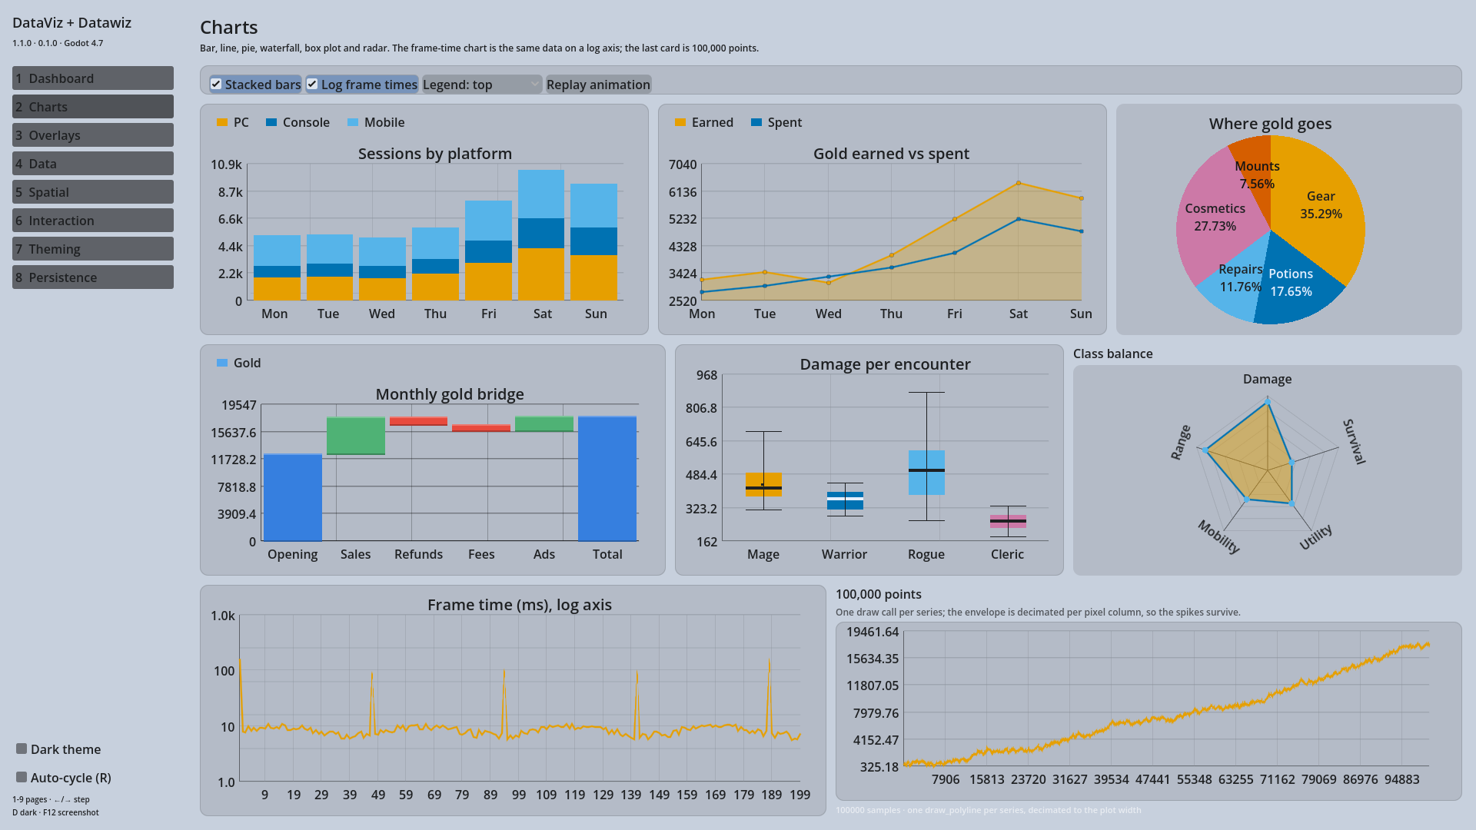Click the "Damage per encounter" title

pyautogui.click(x=885, y=364)
